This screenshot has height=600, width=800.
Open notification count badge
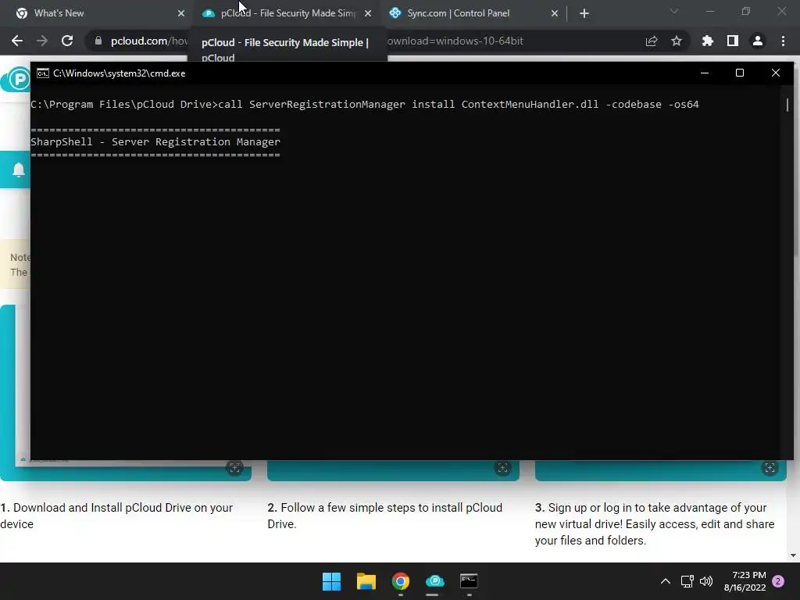coord(778,581)
